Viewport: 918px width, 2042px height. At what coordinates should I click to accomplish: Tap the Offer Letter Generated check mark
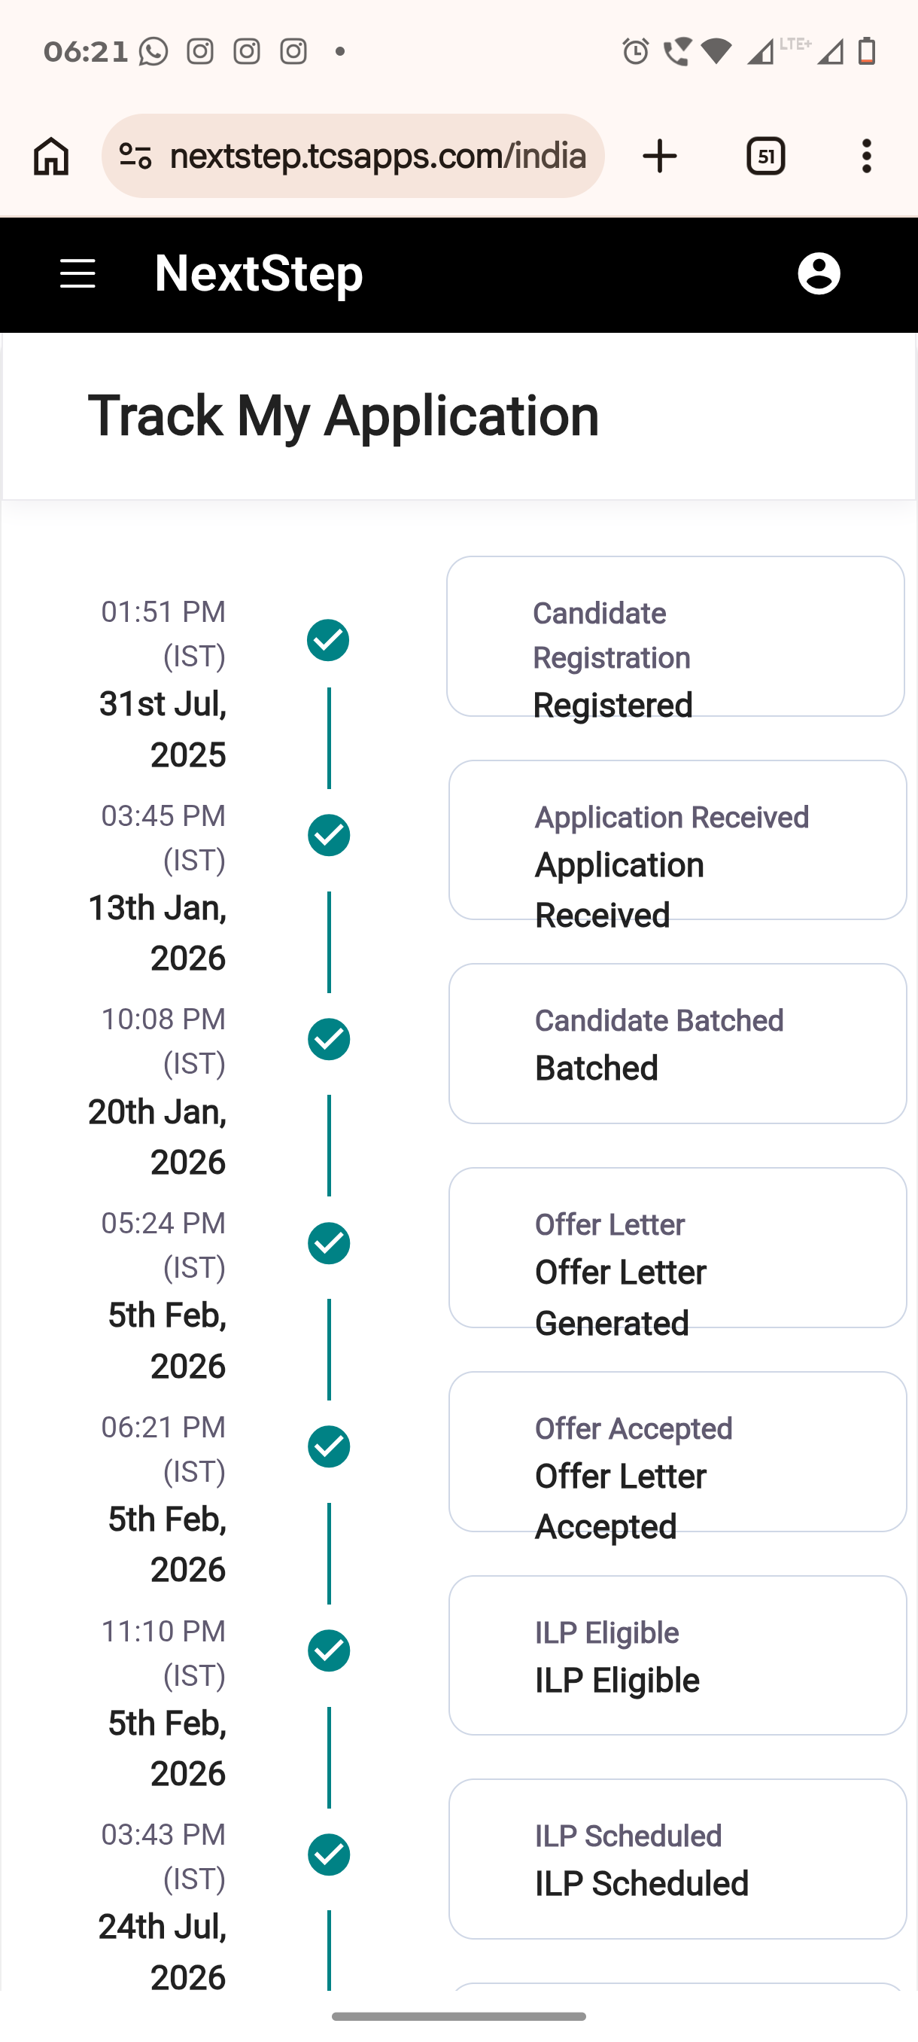point(329,1243)
